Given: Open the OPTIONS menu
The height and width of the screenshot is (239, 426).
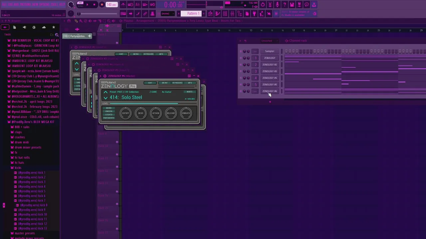Looking at the screenshot, I should (44, 5).
